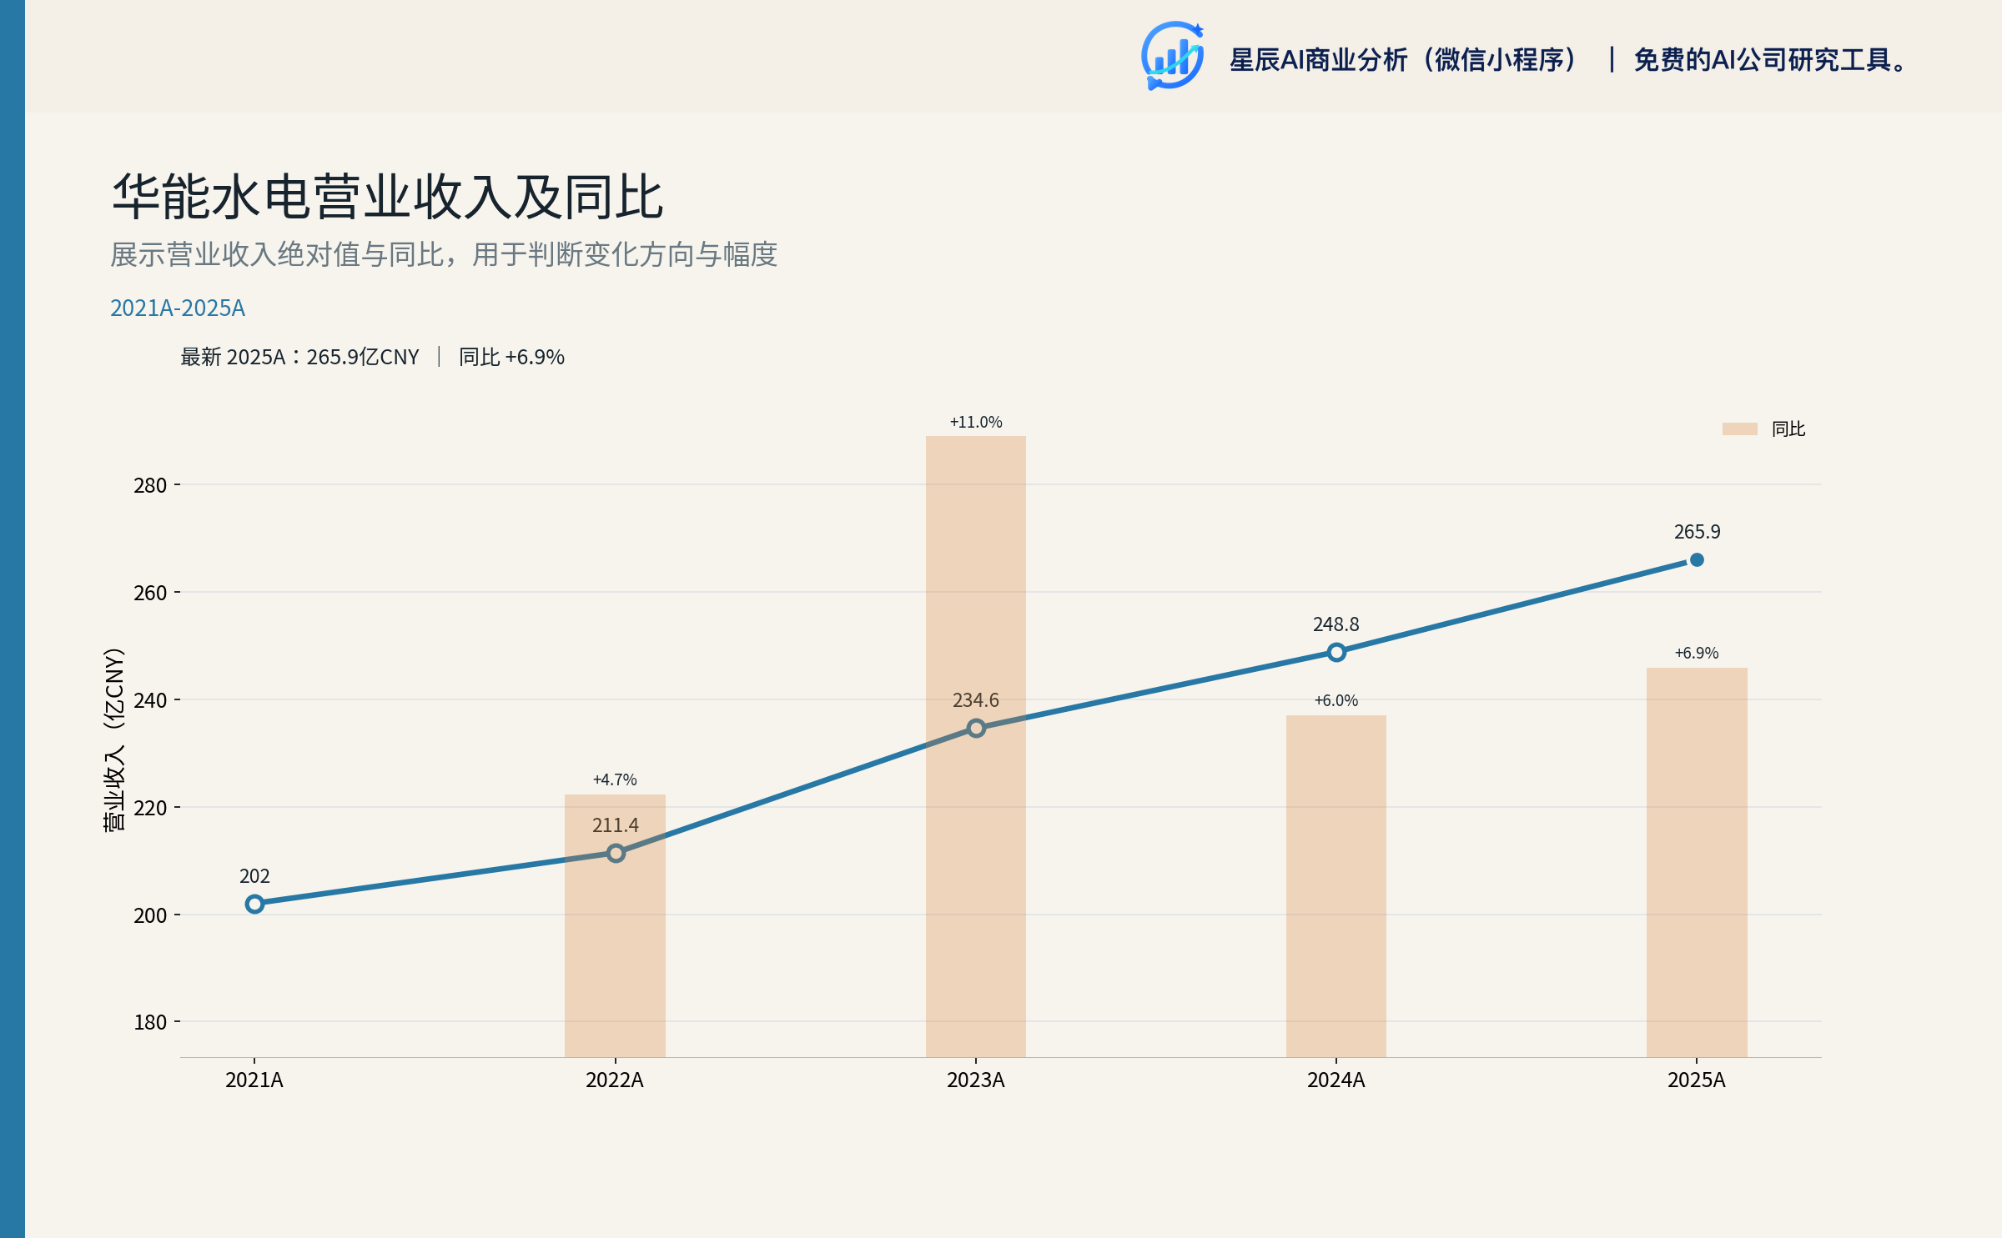This screenshot has width=2002, height=1238.
Task: Click the +4.7% bar label
Action: coord(615,779)
